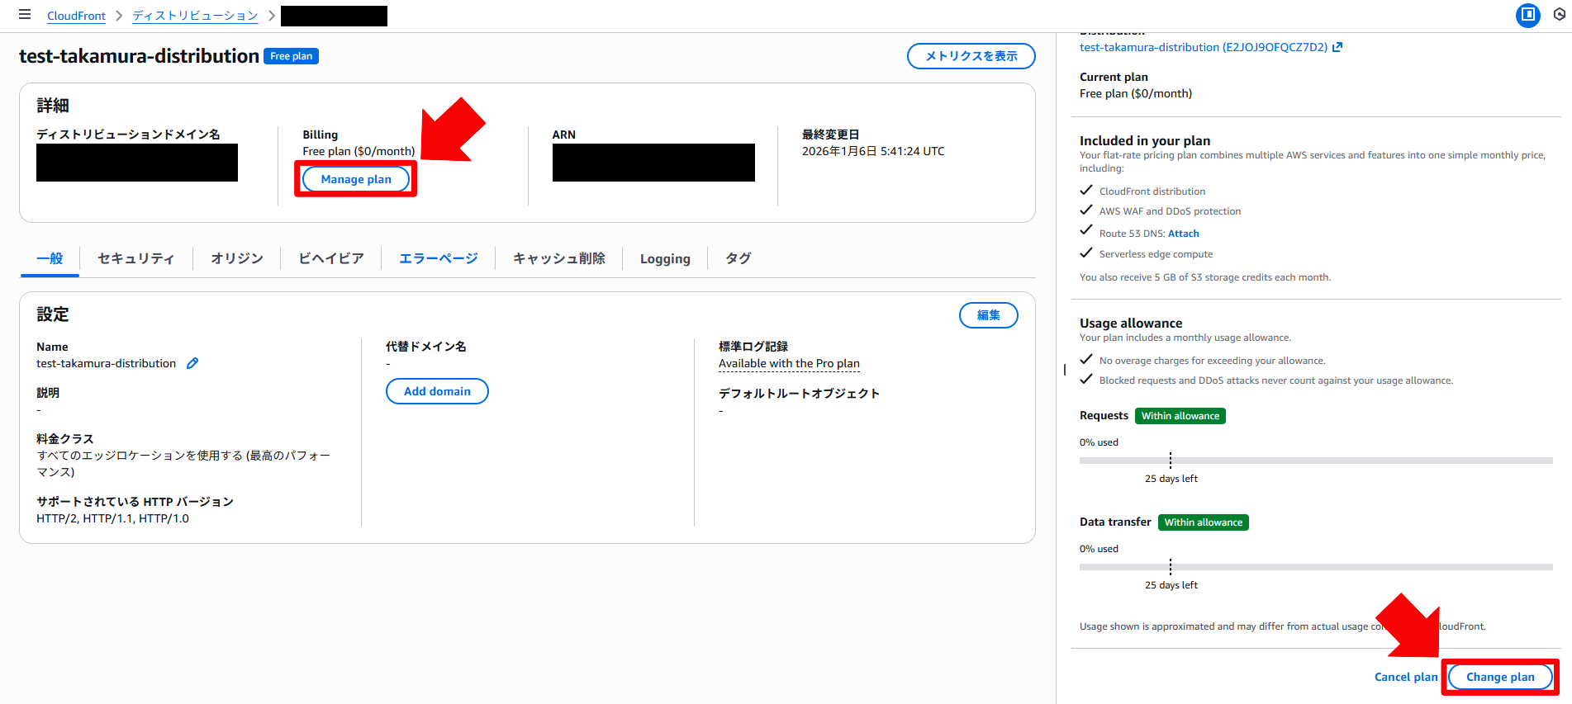
Task: Click the Cancel plan link
Action: pyautogui.click(x=1406, y=677)
